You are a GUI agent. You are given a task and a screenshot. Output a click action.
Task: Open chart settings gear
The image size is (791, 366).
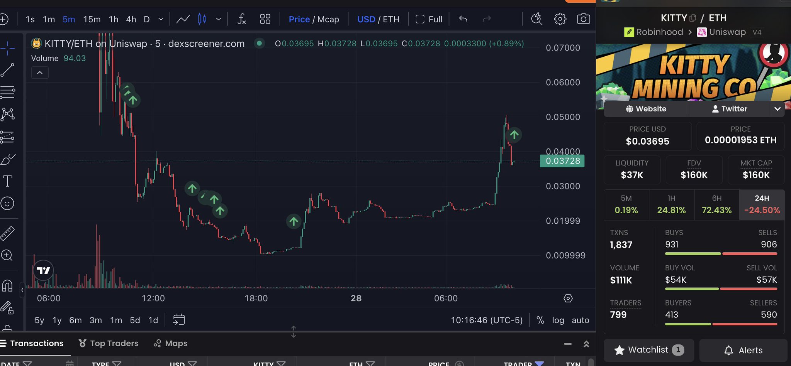pos(560,19)
